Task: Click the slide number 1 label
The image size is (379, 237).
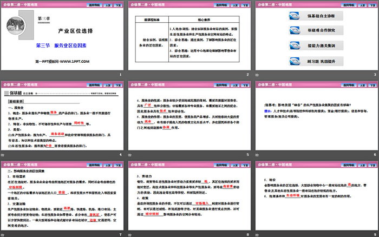Action: [x=120, y=75]
